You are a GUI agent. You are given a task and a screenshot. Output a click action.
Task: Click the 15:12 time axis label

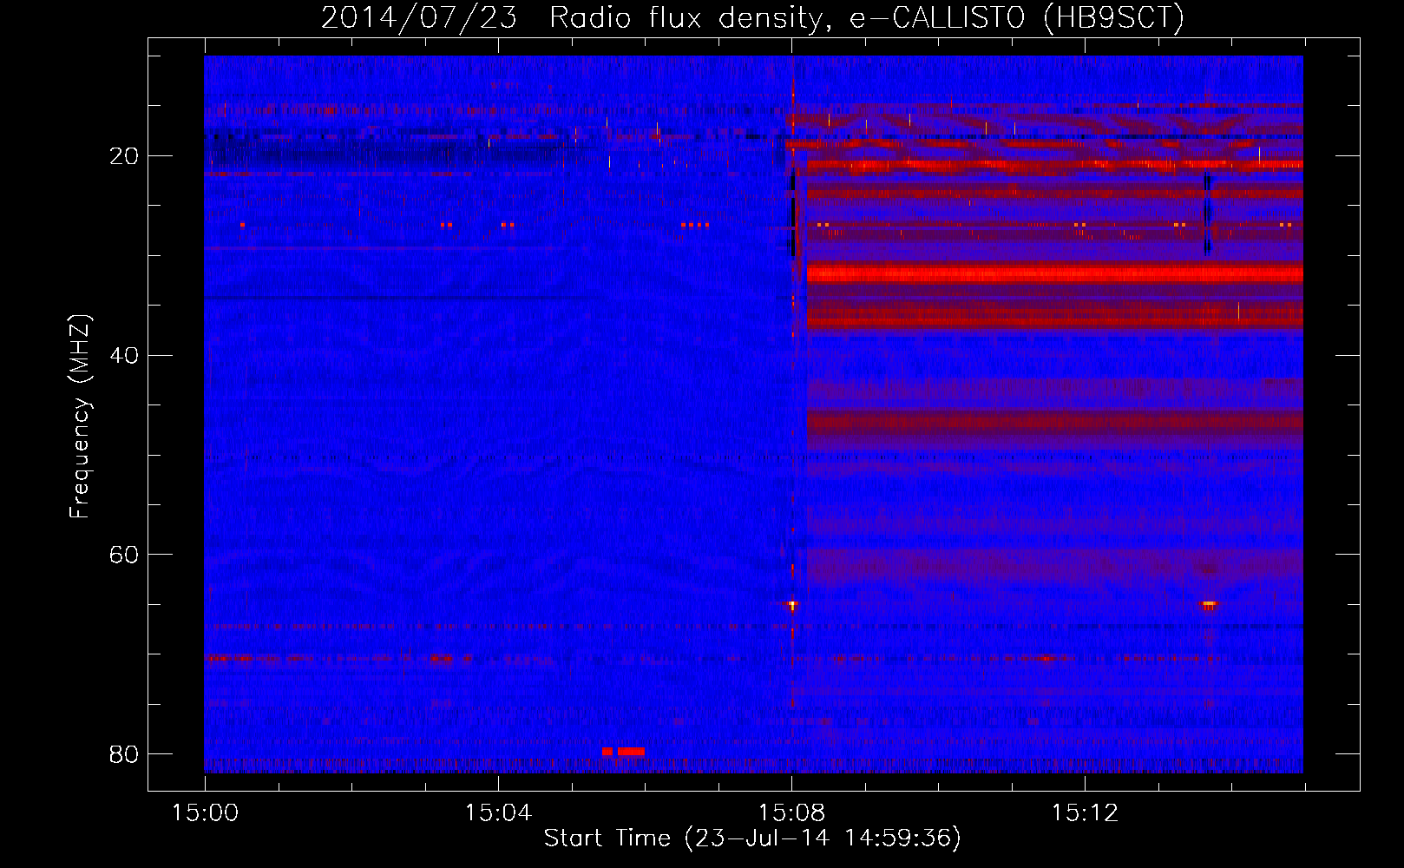click(1085, 813)
